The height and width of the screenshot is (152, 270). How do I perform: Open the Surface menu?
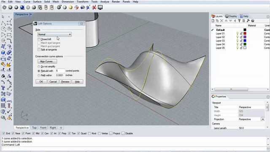pos(37,2)
